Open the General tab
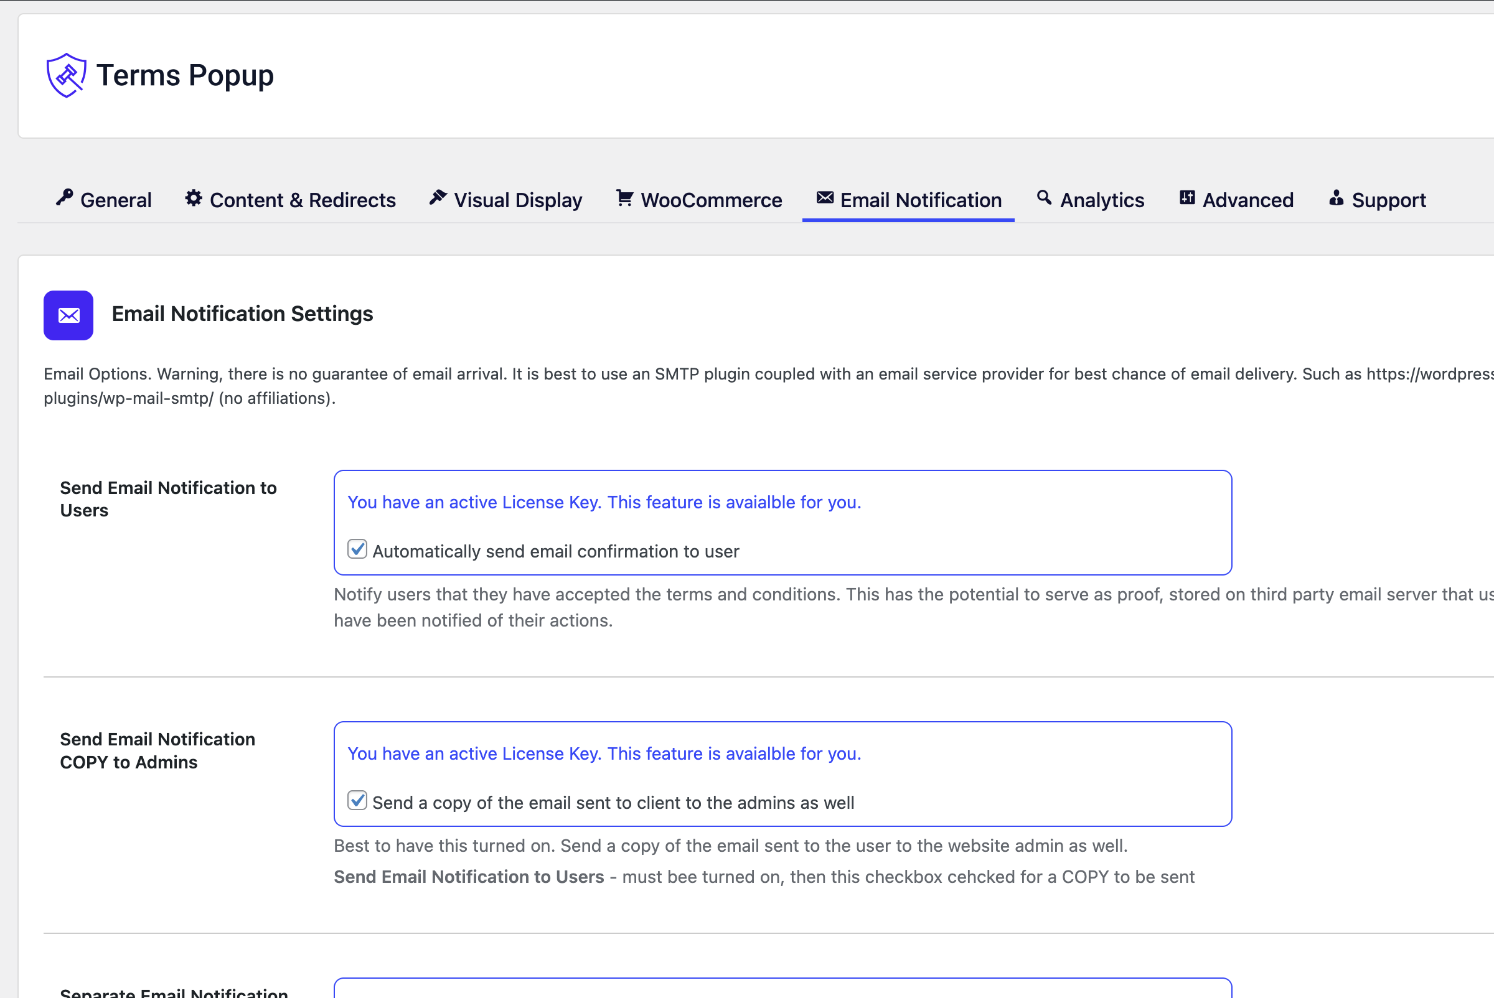Viewport: 1494px width, 998px height. coord(116,200)
